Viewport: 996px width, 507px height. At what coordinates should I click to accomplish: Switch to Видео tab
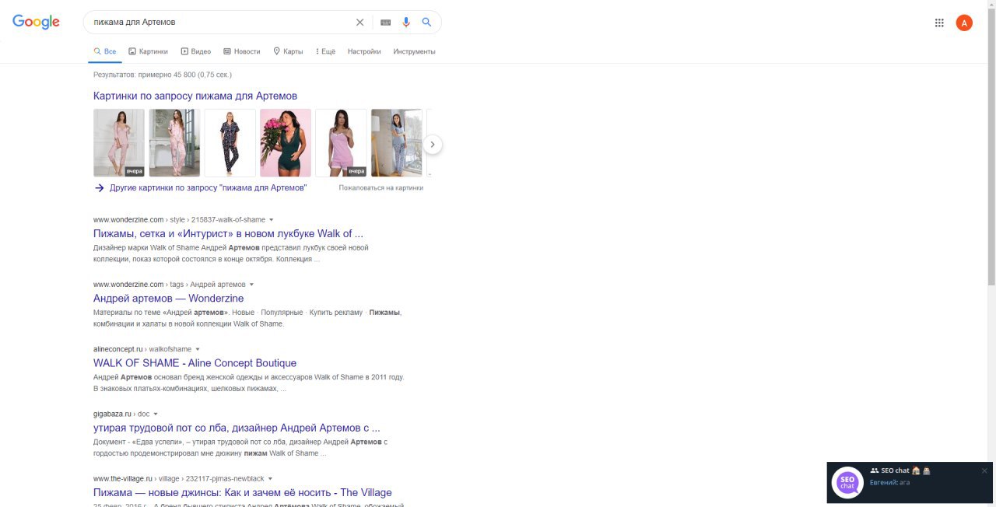(x=196, y=51)
